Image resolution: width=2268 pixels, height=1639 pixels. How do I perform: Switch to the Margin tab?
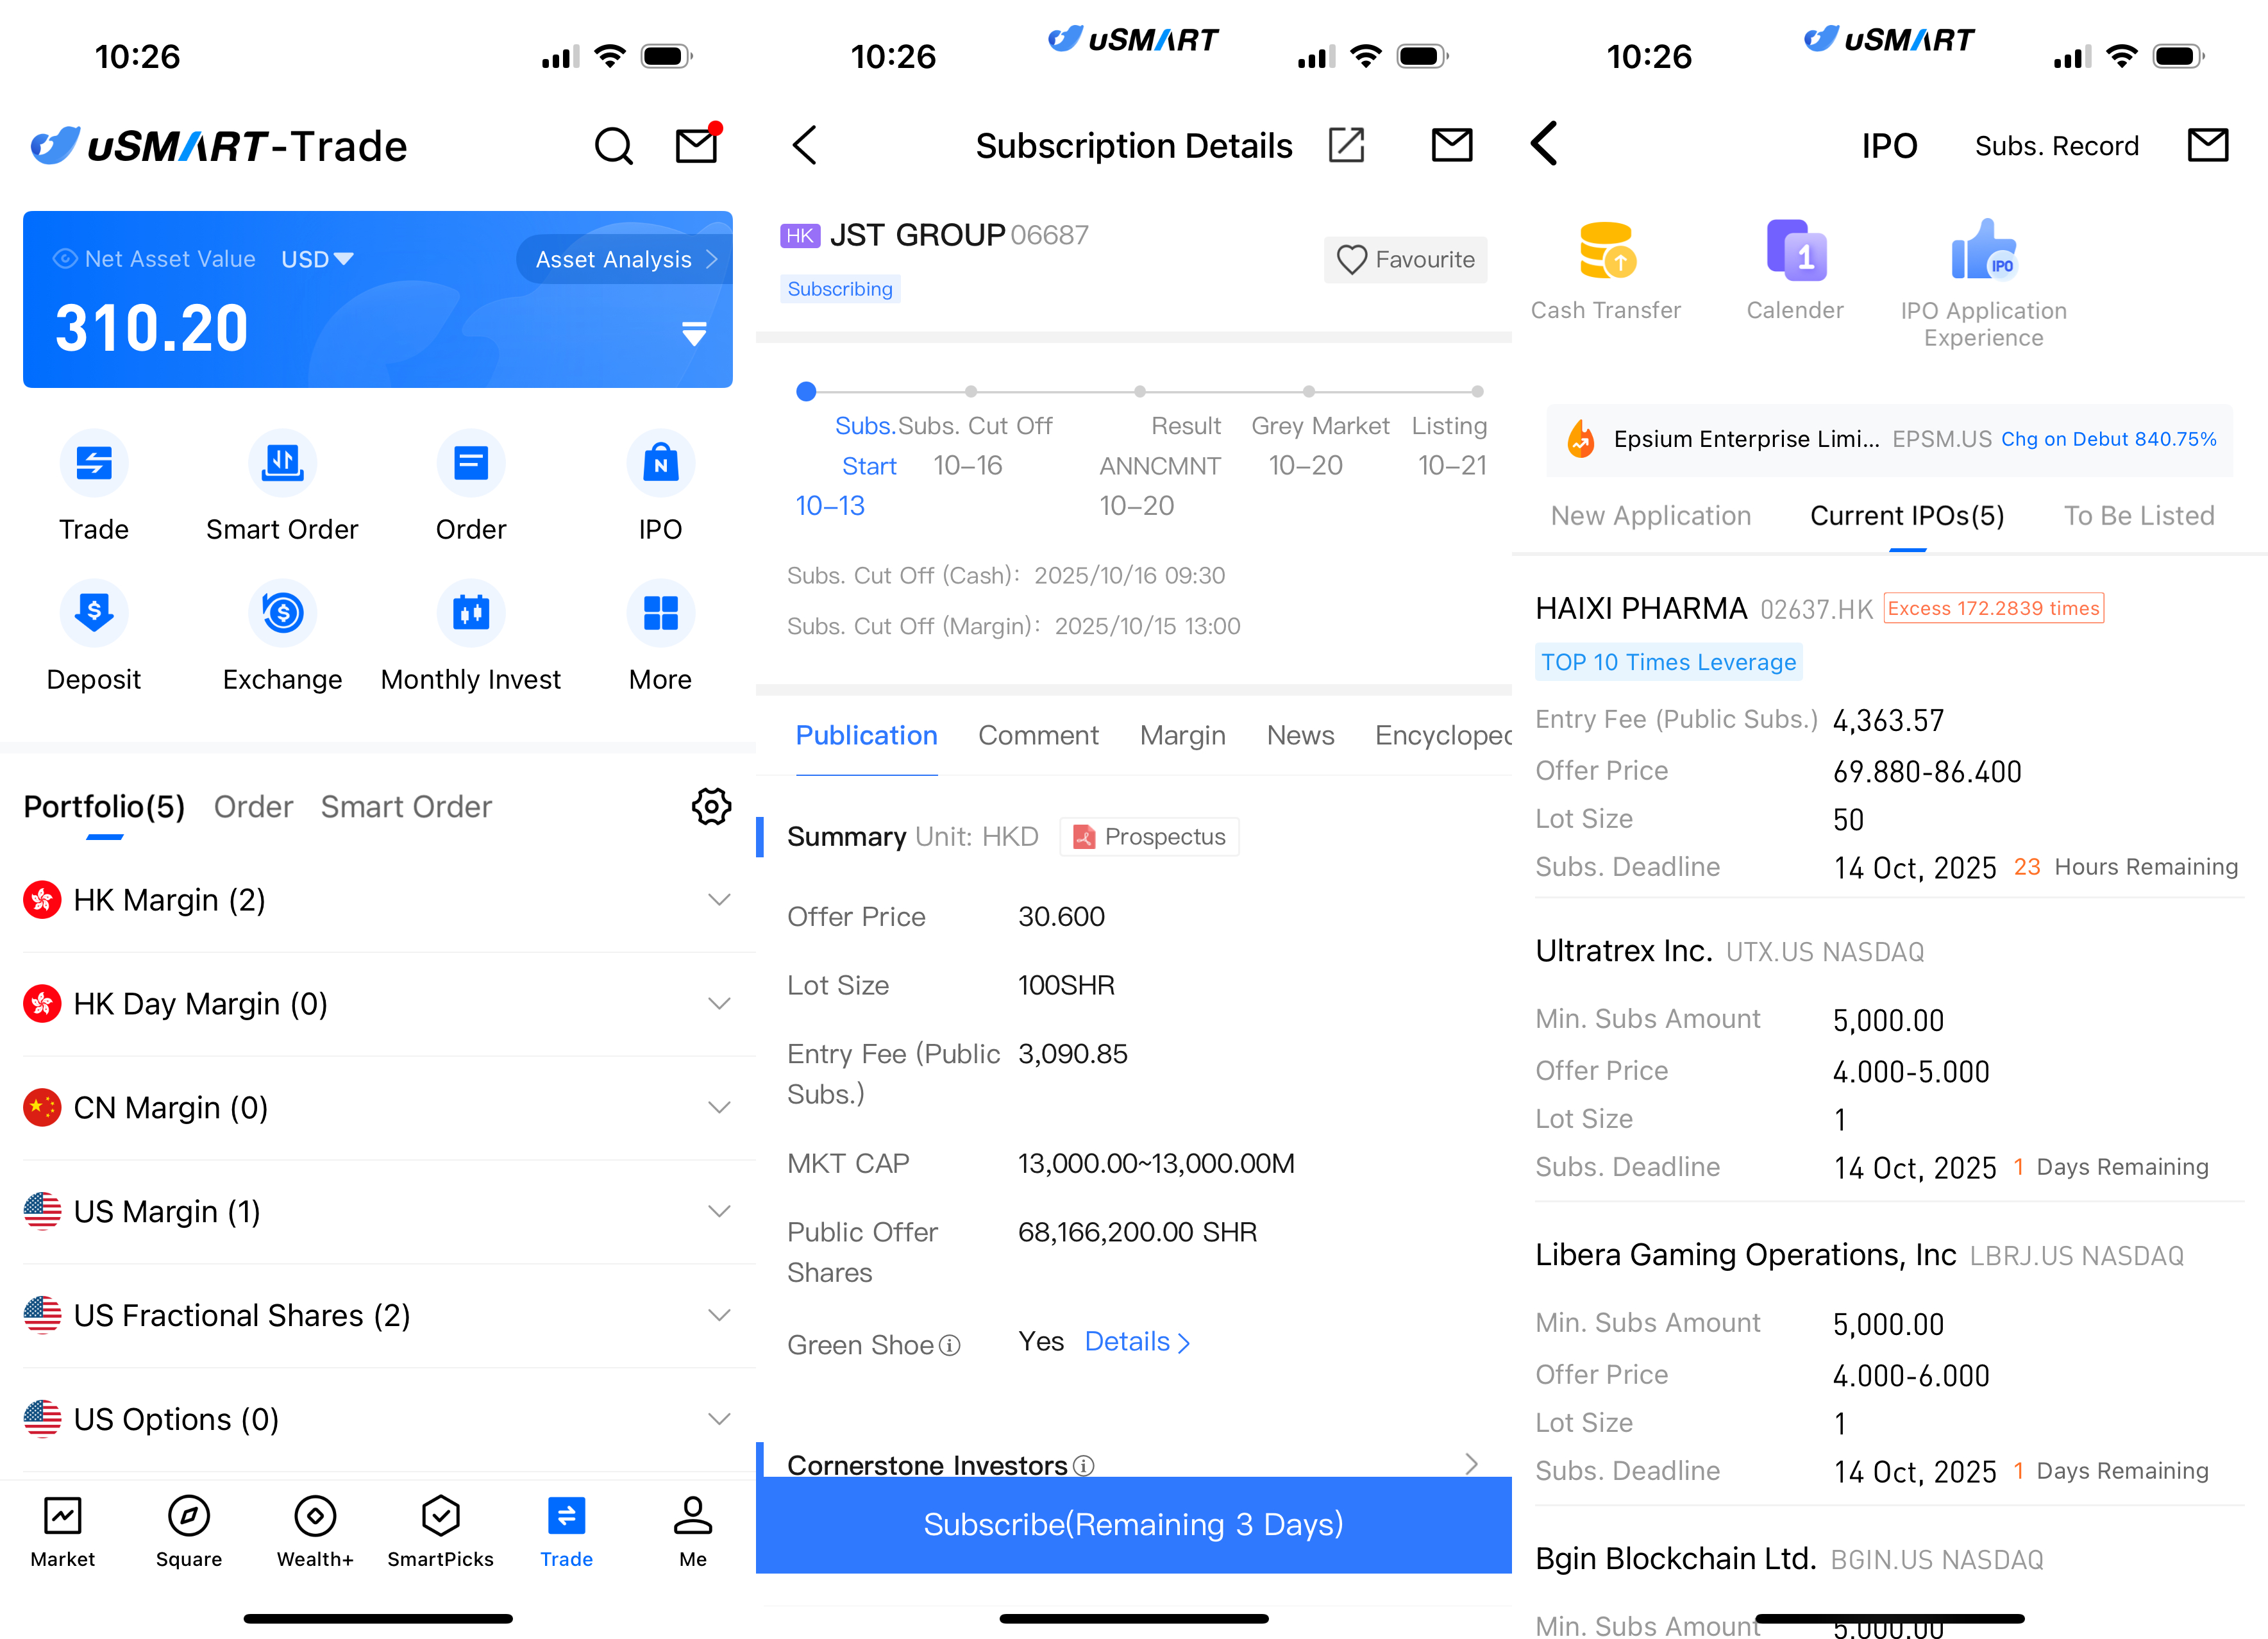tap(1182, 735)
